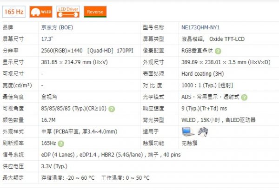Select the 9 (Typ.)(Tr+Td) ms response value
The image size is (279, 190).
(204, 108)
